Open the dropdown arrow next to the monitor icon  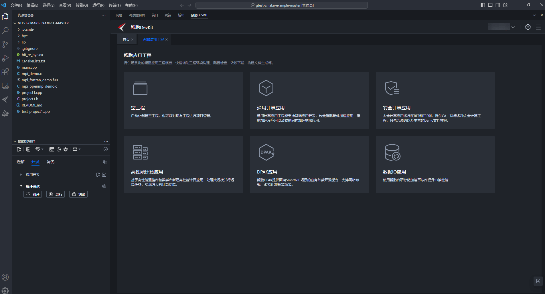[x=80, y=149]
